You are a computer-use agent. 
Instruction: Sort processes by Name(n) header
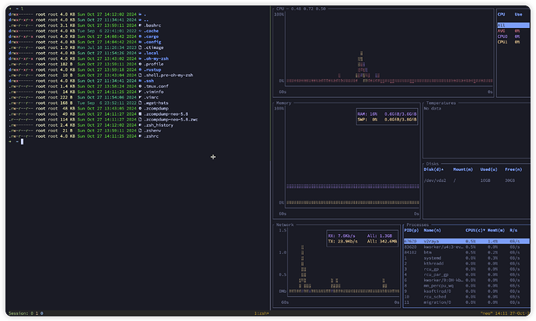432,230
